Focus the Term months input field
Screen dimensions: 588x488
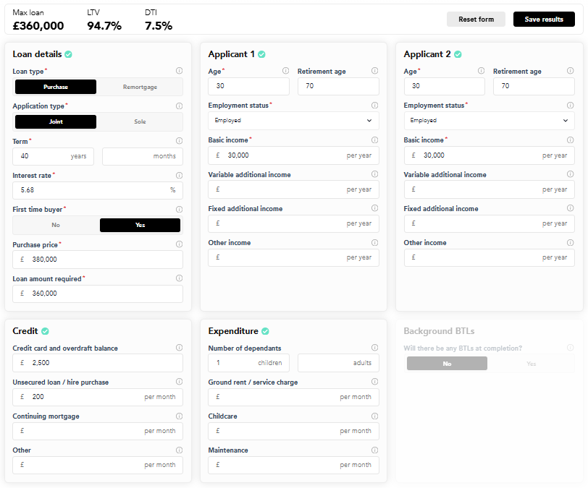(142, 156)
